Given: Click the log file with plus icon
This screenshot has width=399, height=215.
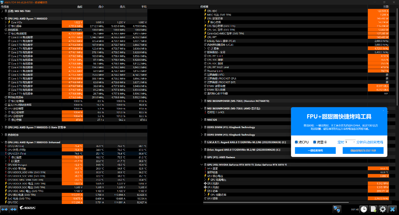Looking at the screenshot, I should coord(373,209).
